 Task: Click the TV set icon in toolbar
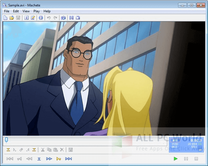(78, 17)
